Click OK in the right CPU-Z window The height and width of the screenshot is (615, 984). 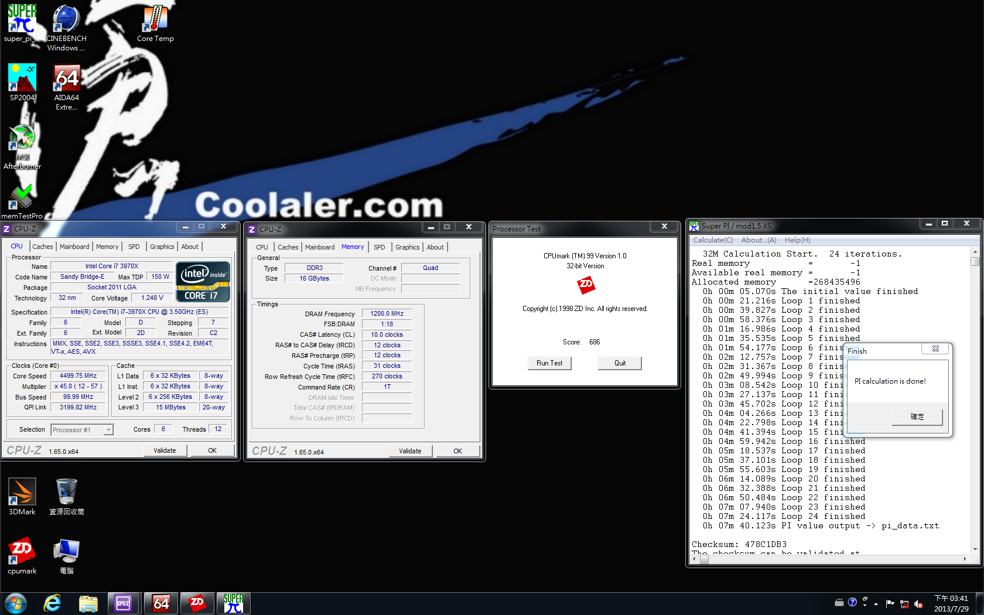(x=457, y=451)
